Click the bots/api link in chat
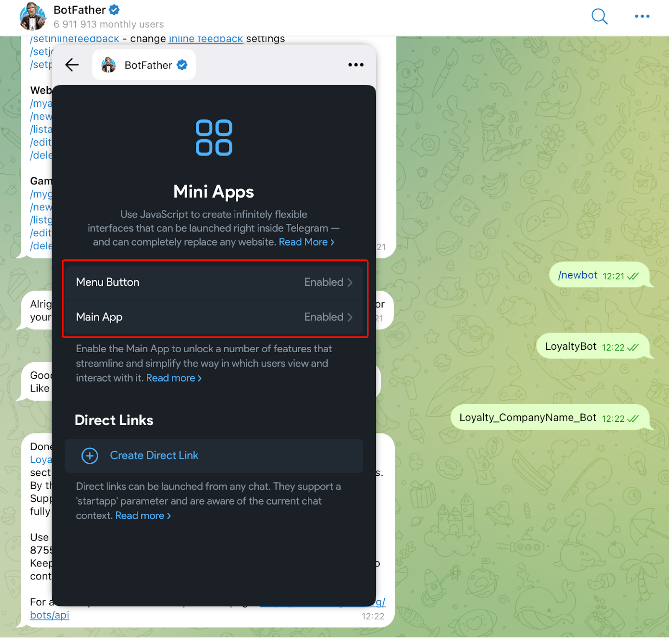The height and width of the screenshot is (638, 669). click(x=50, y=615)
